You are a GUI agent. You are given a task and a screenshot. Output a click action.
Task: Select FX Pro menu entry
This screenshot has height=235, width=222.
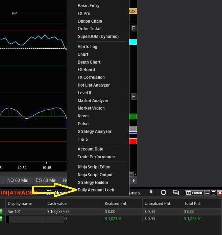(84, 14)
